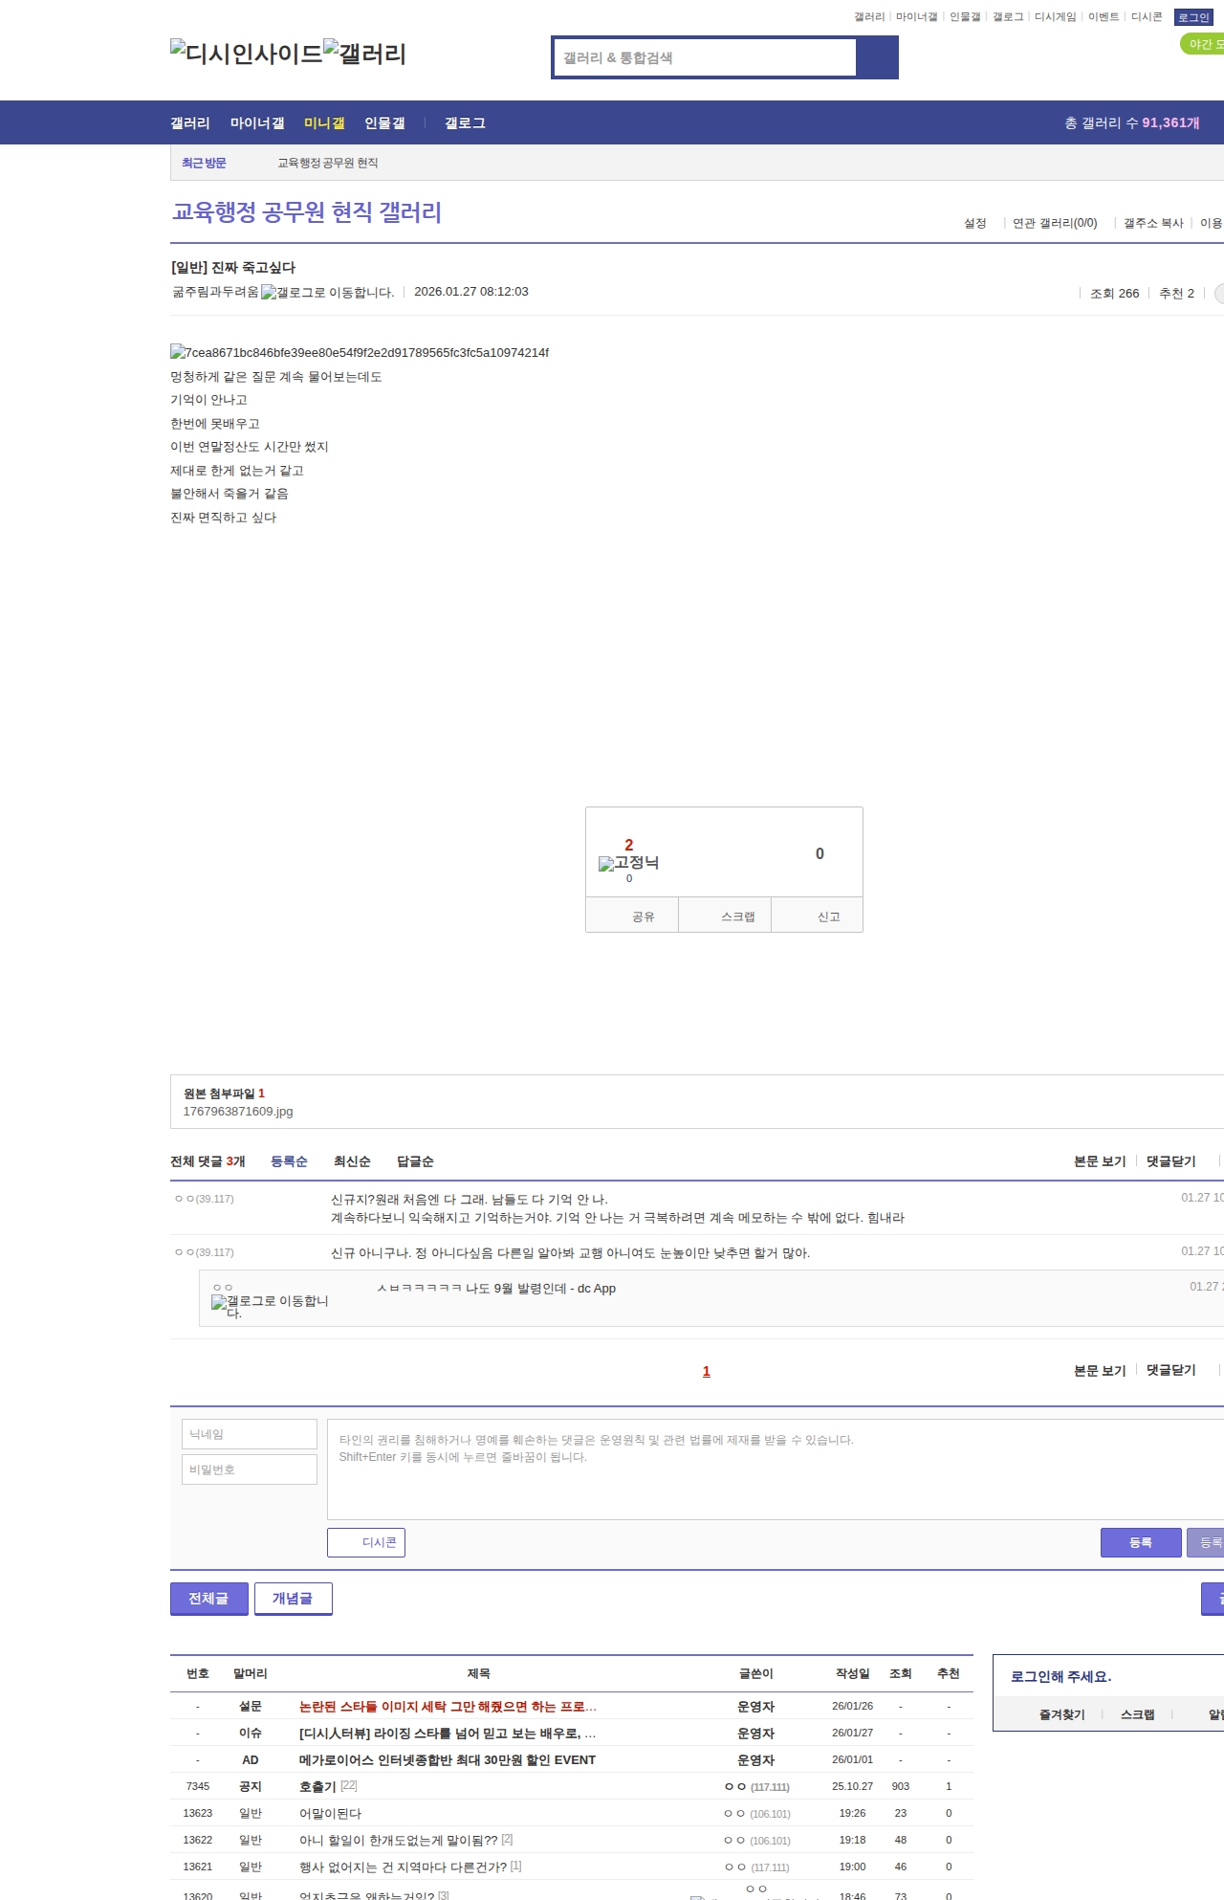
Task: Open the 디시콘 picker under comment box
Action: click(366, 1542)
